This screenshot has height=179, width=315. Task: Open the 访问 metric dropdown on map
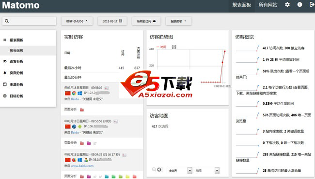[207, 170]
